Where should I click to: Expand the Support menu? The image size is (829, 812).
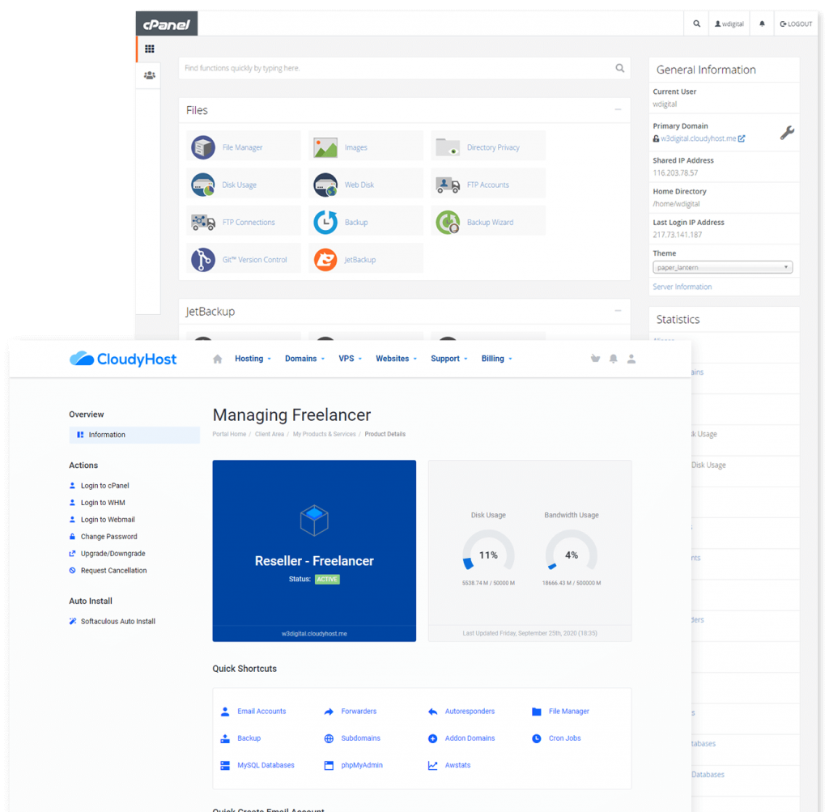(449, 359)
